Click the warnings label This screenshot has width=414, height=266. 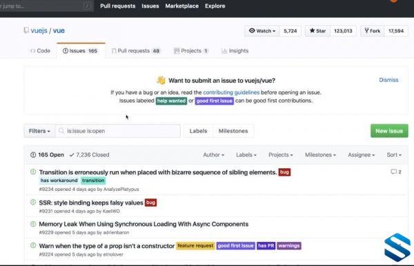pos(289,246)
